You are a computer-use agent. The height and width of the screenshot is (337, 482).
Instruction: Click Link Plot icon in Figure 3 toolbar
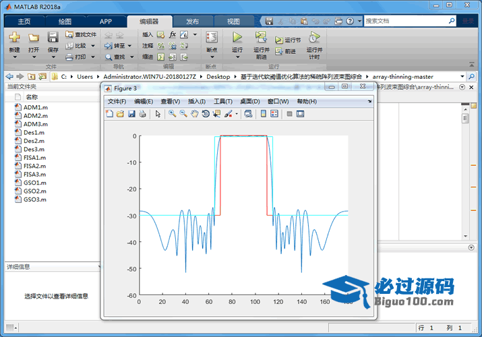coord(248,114)
